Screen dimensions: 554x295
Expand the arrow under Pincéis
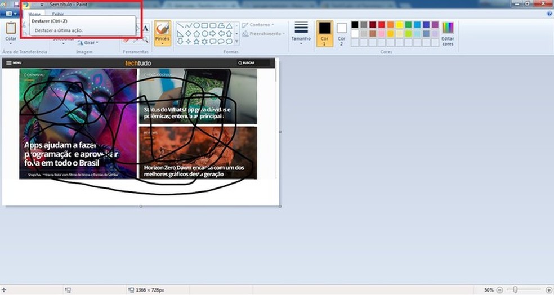click(163, 43)
